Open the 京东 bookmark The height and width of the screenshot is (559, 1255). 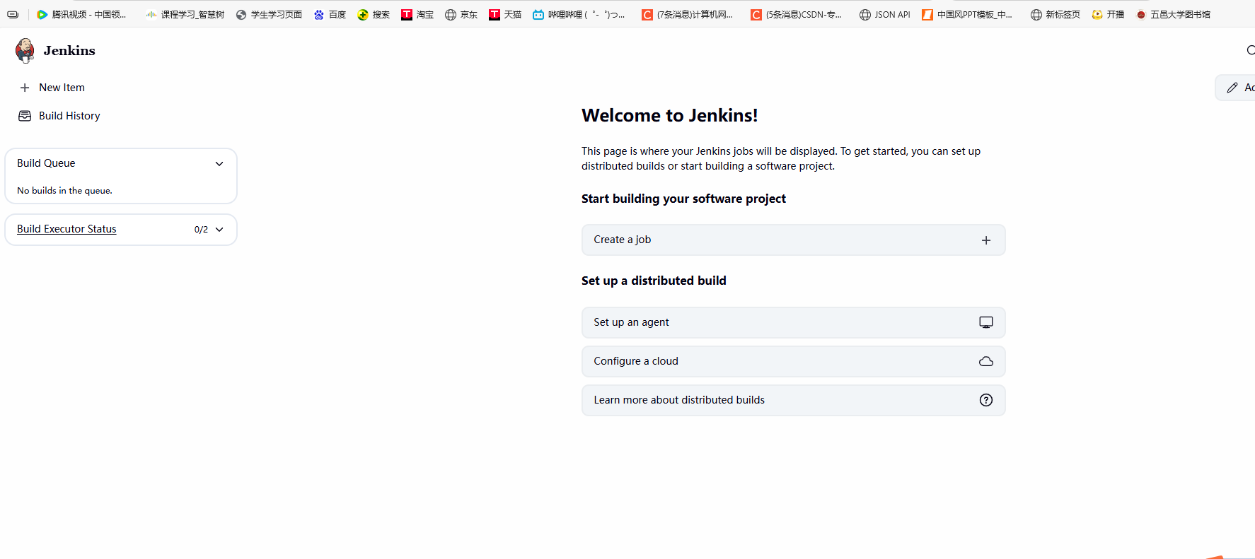(x=461, y=14)
